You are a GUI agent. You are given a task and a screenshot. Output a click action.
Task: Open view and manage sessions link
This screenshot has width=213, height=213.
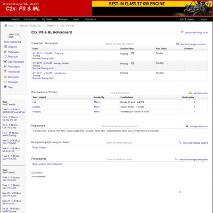pyautogui.click(x=193, y=44)
